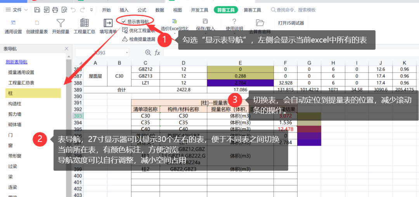Toggle the 显示表导航 checkbox
419x197 pixels.
click(124, 22)
